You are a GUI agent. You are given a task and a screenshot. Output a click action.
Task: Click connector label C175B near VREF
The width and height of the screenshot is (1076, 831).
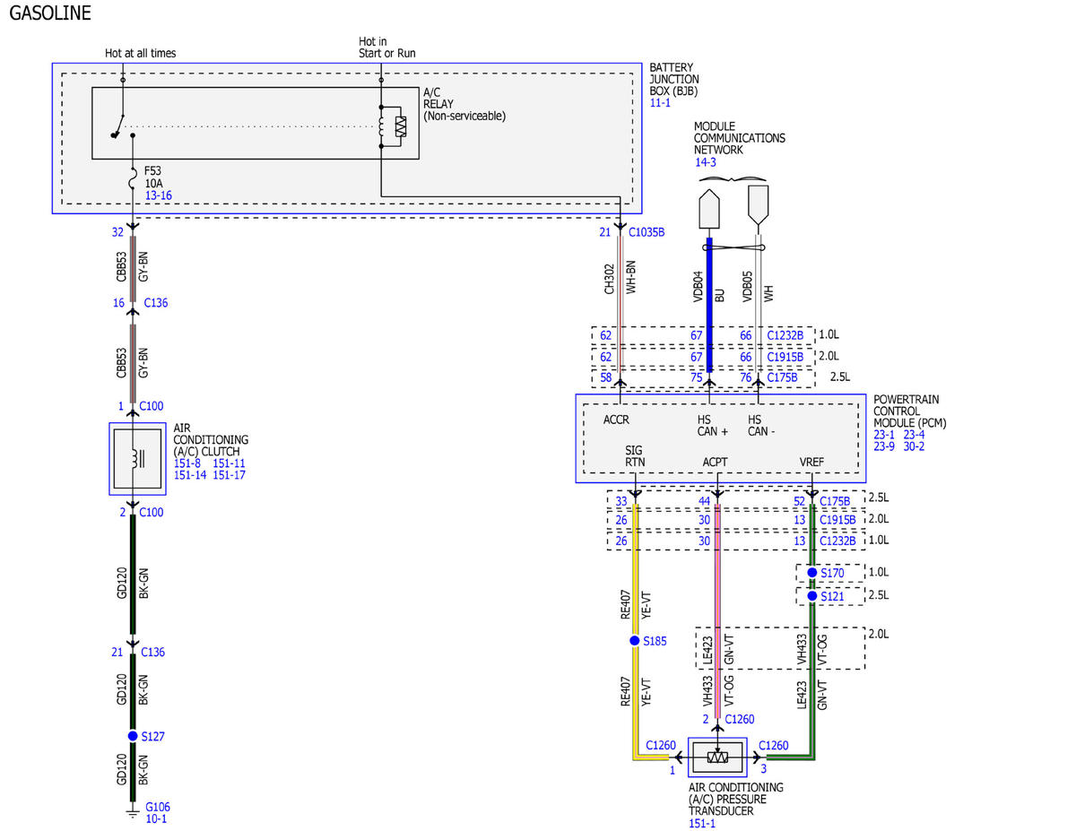(835, 501)
